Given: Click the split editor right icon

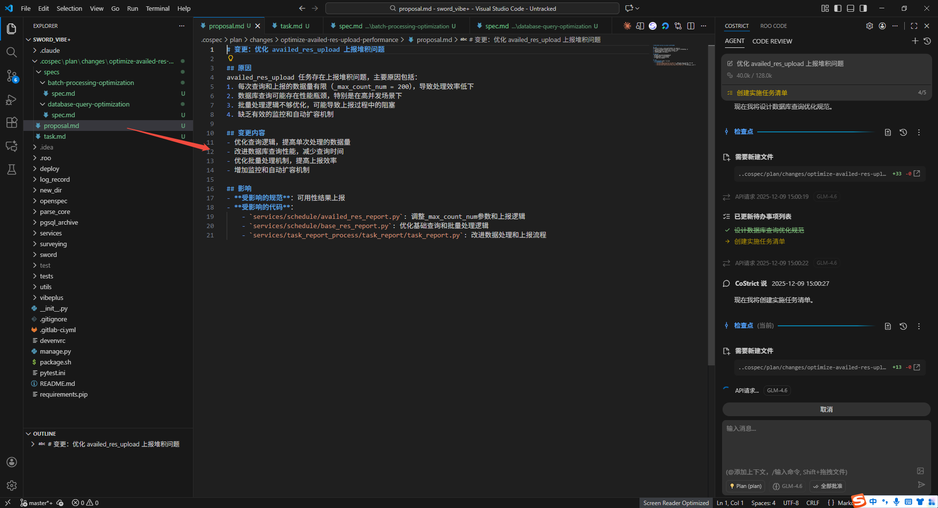Looking at the screenshot, I should pos(691,26).
